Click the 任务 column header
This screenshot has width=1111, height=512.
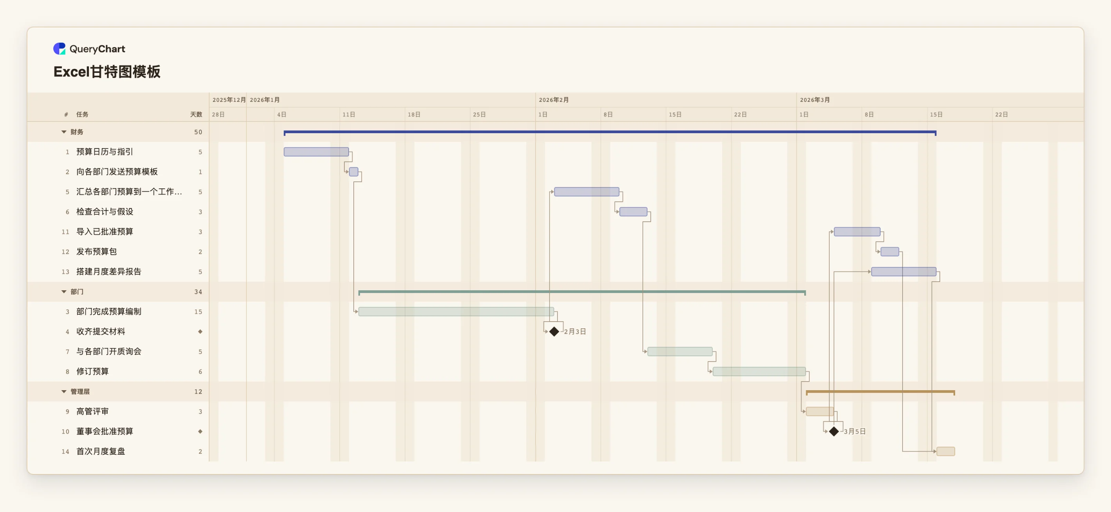click(82, 114)
